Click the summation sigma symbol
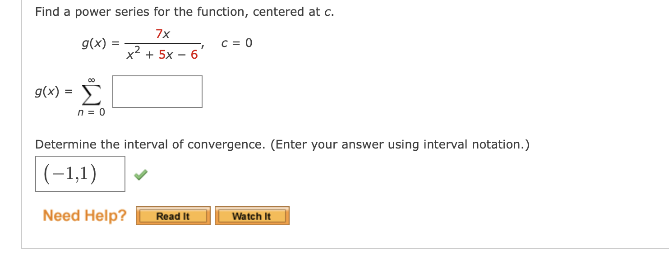This screenshot has height=260, width=669. [93, 92]
